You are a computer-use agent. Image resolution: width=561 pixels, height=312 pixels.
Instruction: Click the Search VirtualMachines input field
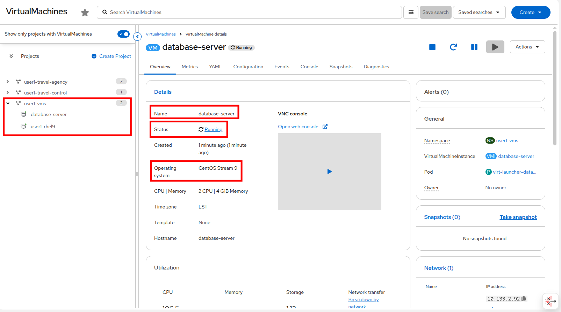point(249,12)
